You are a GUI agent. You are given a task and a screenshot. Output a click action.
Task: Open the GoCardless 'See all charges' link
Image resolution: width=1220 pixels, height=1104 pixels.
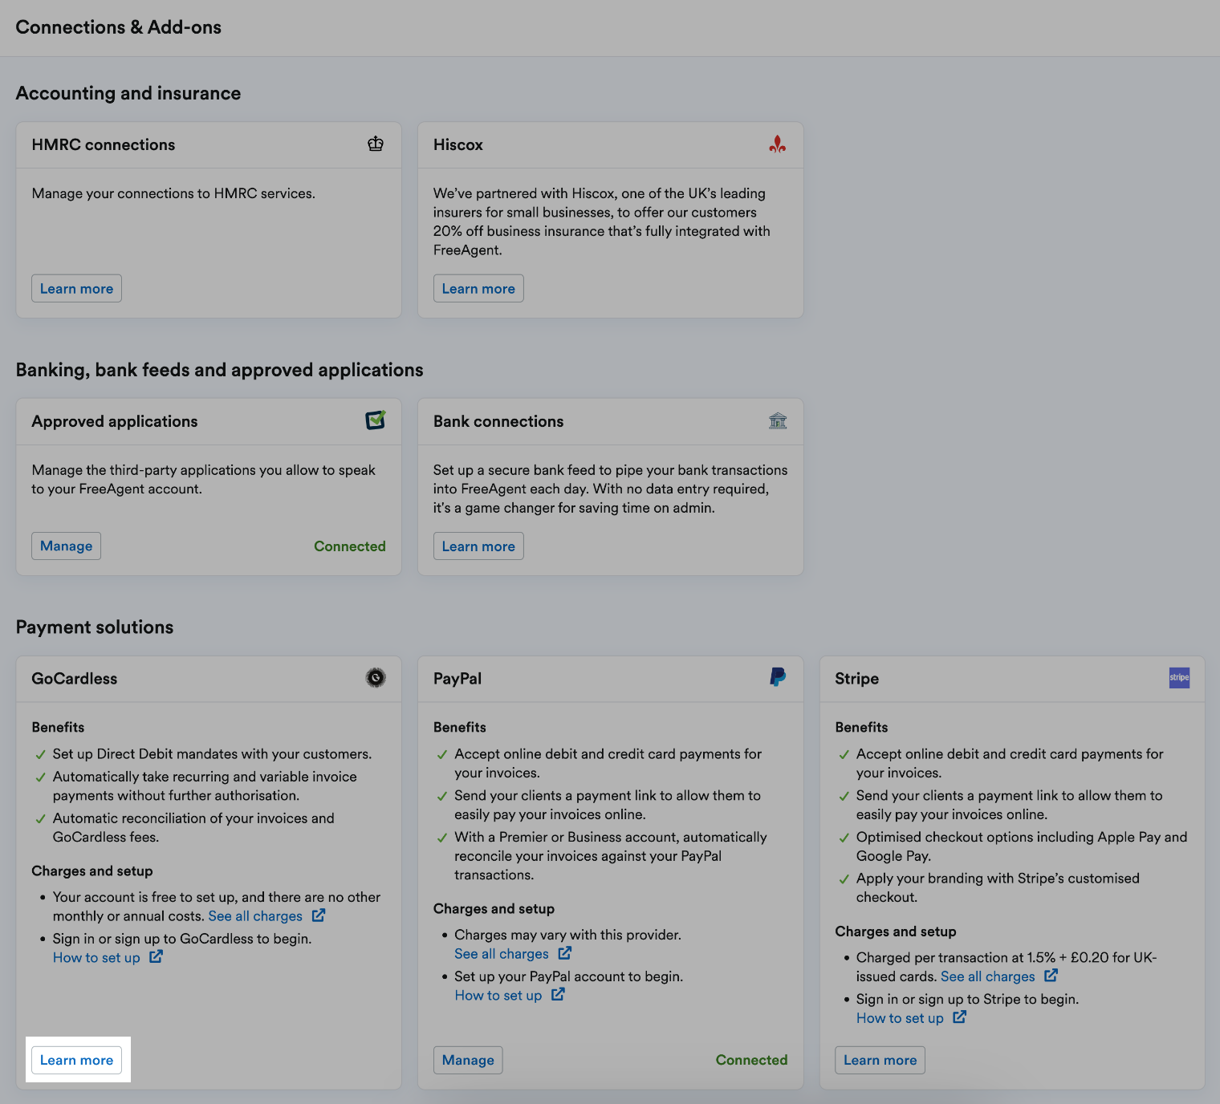coord(255,915)
